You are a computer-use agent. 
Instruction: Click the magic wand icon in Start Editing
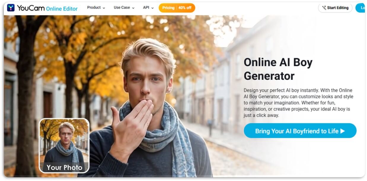click(324, 8)
